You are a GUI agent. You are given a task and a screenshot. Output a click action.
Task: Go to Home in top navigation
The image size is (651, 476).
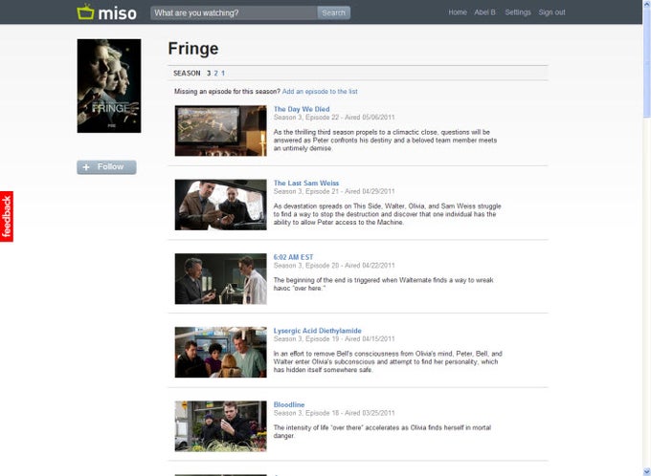tap(458, 12)
